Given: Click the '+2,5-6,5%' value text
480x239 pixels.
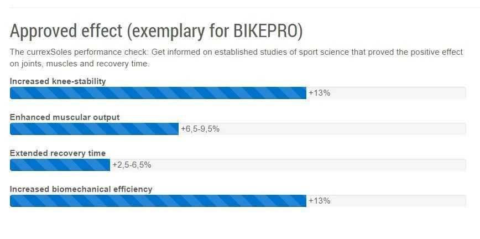Looking at the screenshot, I should pyautogui.click(x=132, y=165).
